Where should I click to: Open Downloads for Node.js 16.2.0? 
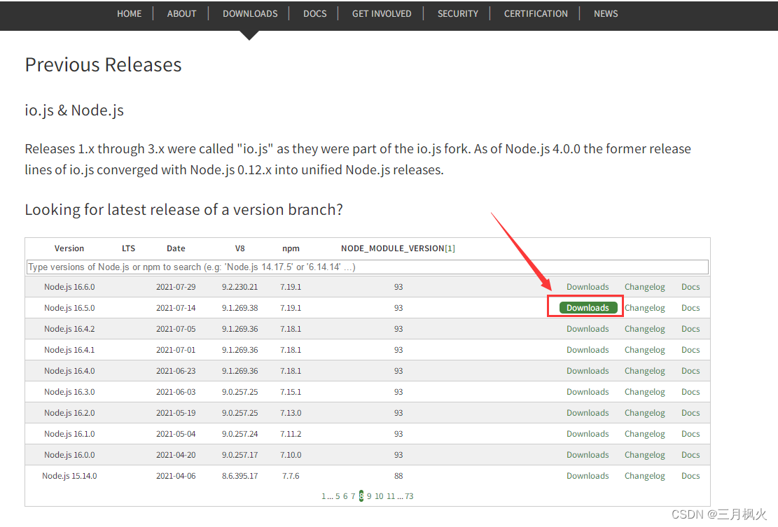point(588,413)
